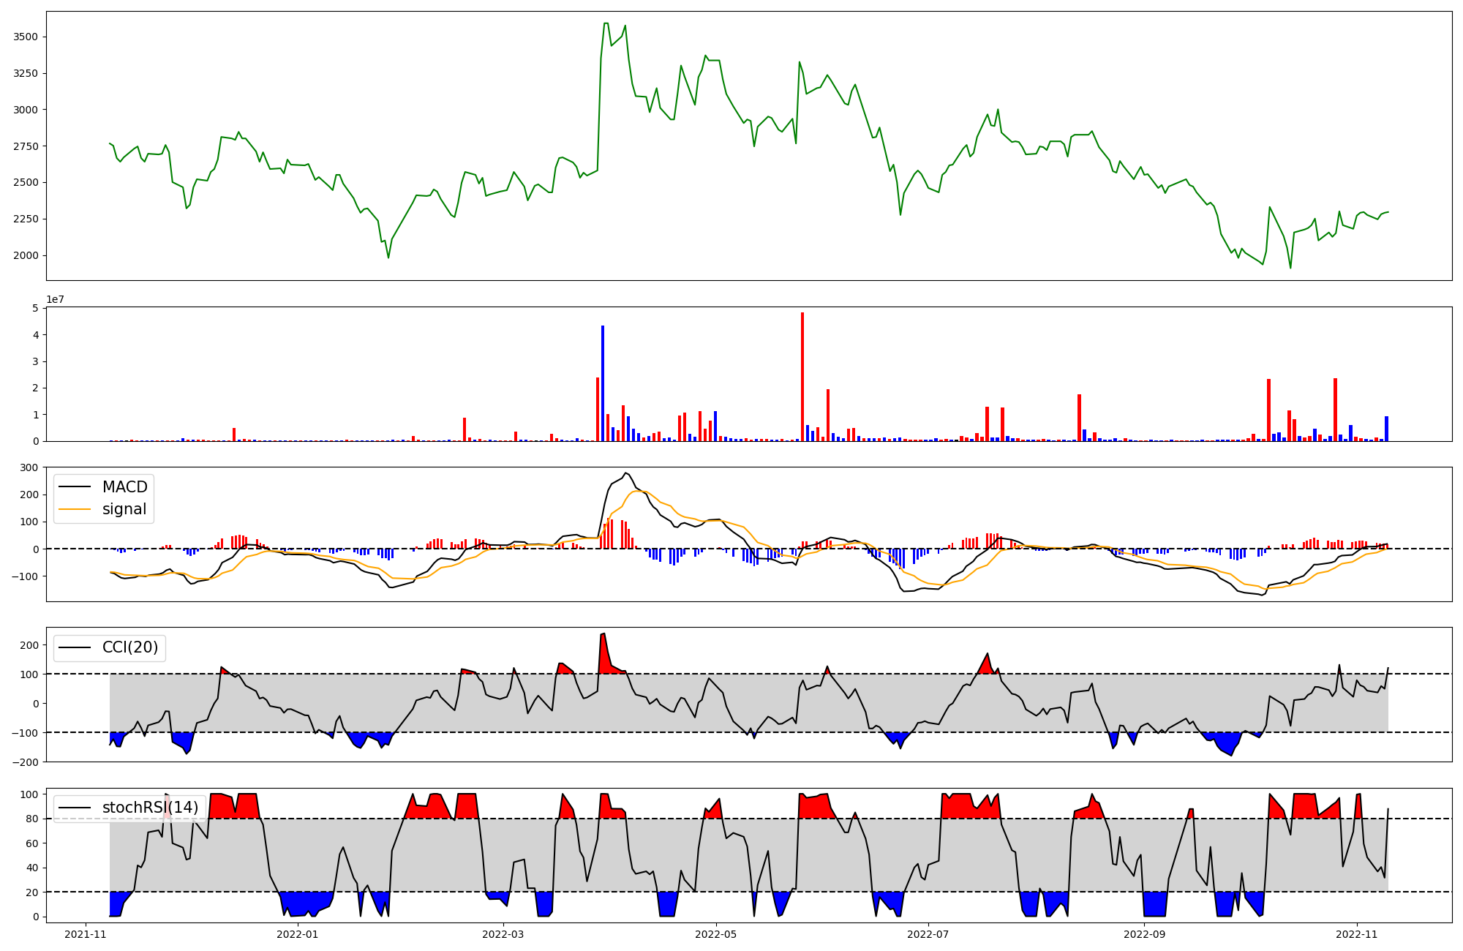Click the 2022-03 x-axis date label
Image resolution: width=1463 pixels, height=951 pixels.
[x=504, y=934]
